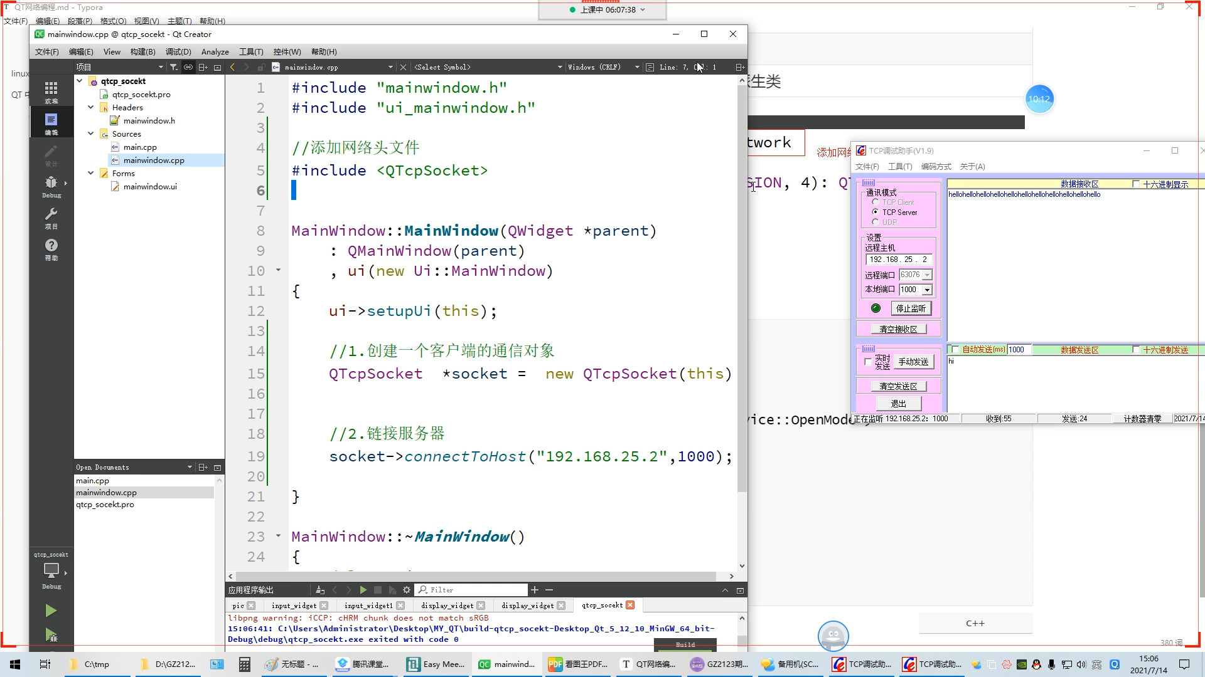Open Help (帮助) mode question icon
Image resolution: width=1205 pixels, height=677 pixels.
[x=51, y=249]
